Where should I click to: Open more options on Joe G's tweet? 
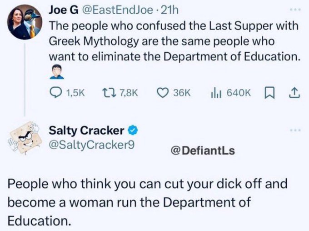point(295,9)
